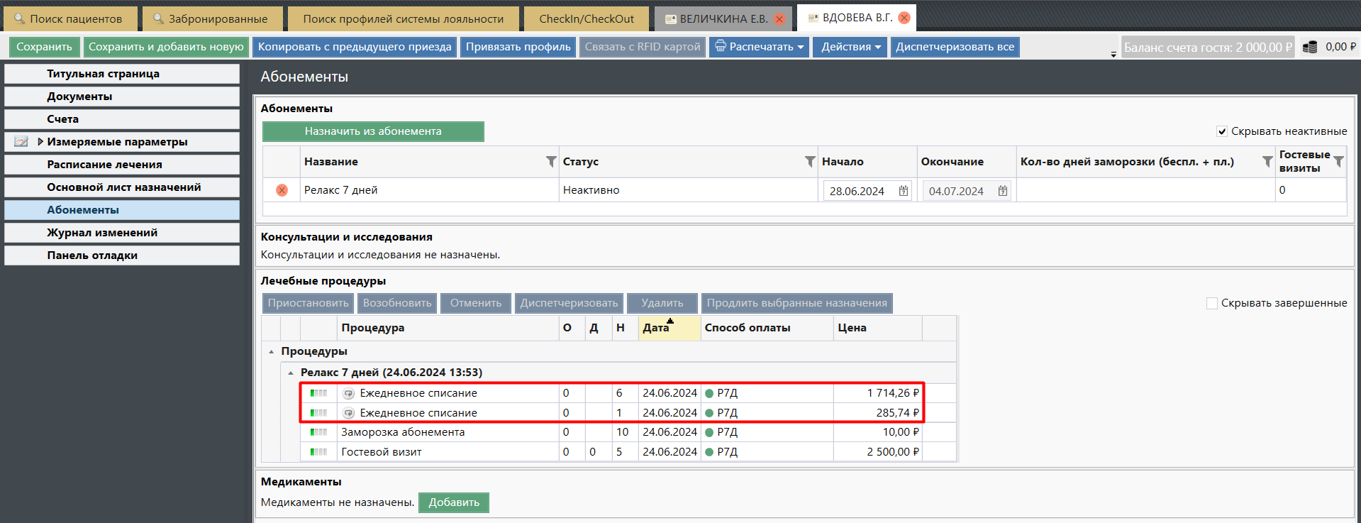Image resolution: width=1361 pixels, height=523 pixels.
Task: Click the Сохранить button
Action: pyautogui.click(x=44, y=47)
